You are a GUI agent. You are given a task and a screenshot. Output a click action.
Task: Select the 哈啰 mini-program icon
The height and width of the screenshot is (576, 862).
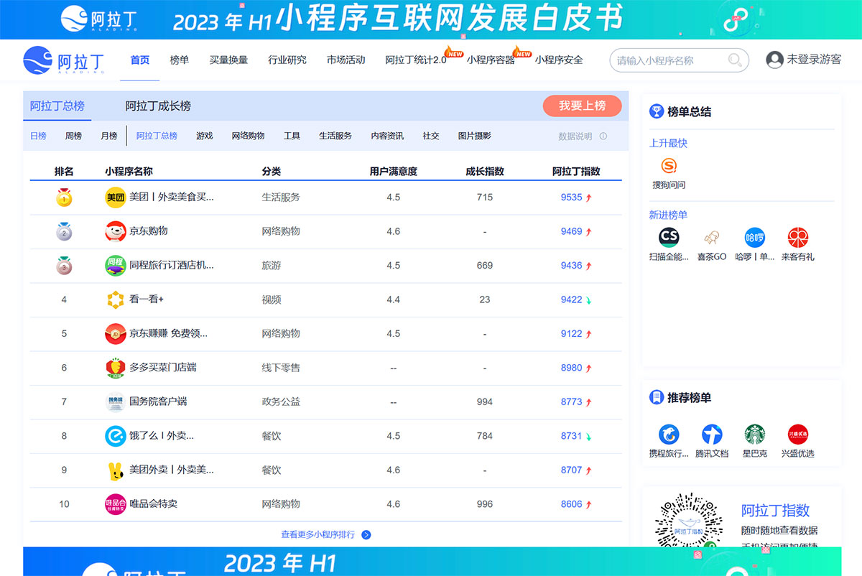coord(754,237)
